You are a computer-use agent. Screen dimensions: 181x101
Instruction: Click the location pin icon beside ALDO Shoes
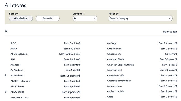coord(6,92)
